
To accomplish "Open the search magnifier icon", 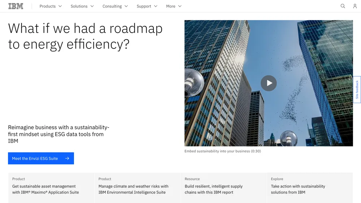I will 343,6.
